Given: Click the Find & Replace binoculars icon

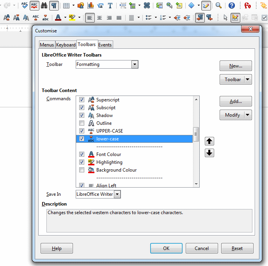Looking at the screenshot, I should [44, 5].
